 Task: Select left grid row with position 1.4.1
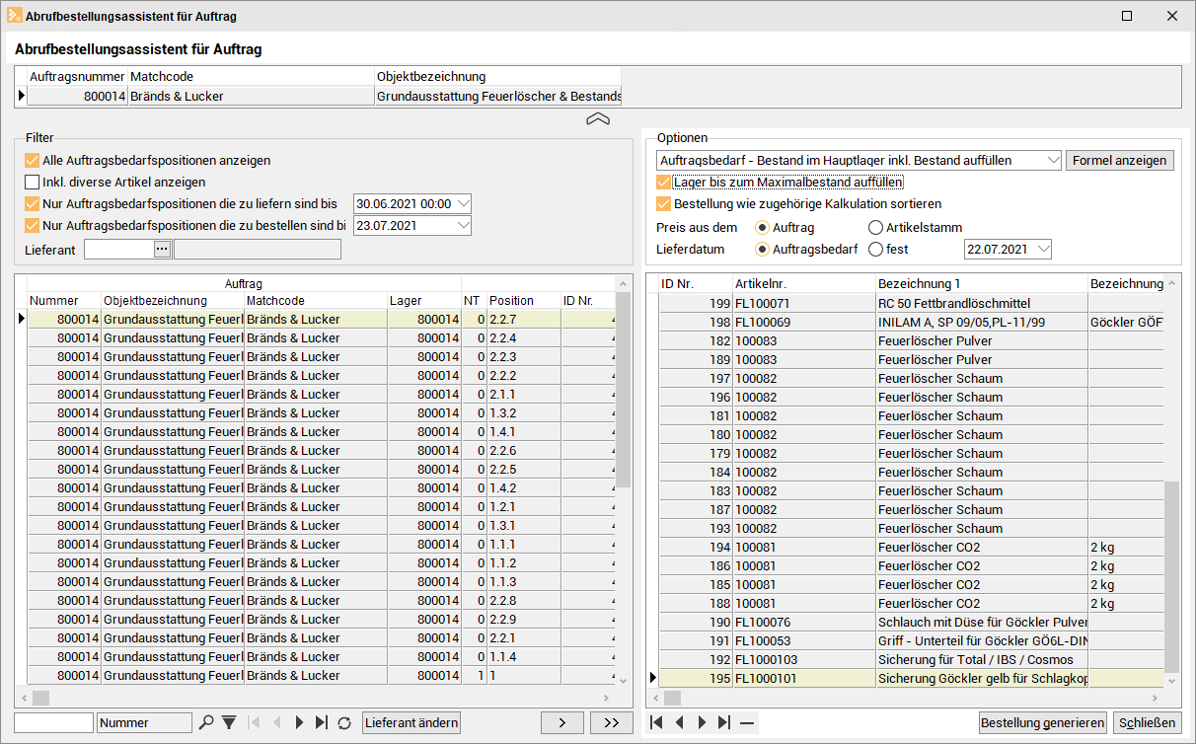[x=321, y=431]
